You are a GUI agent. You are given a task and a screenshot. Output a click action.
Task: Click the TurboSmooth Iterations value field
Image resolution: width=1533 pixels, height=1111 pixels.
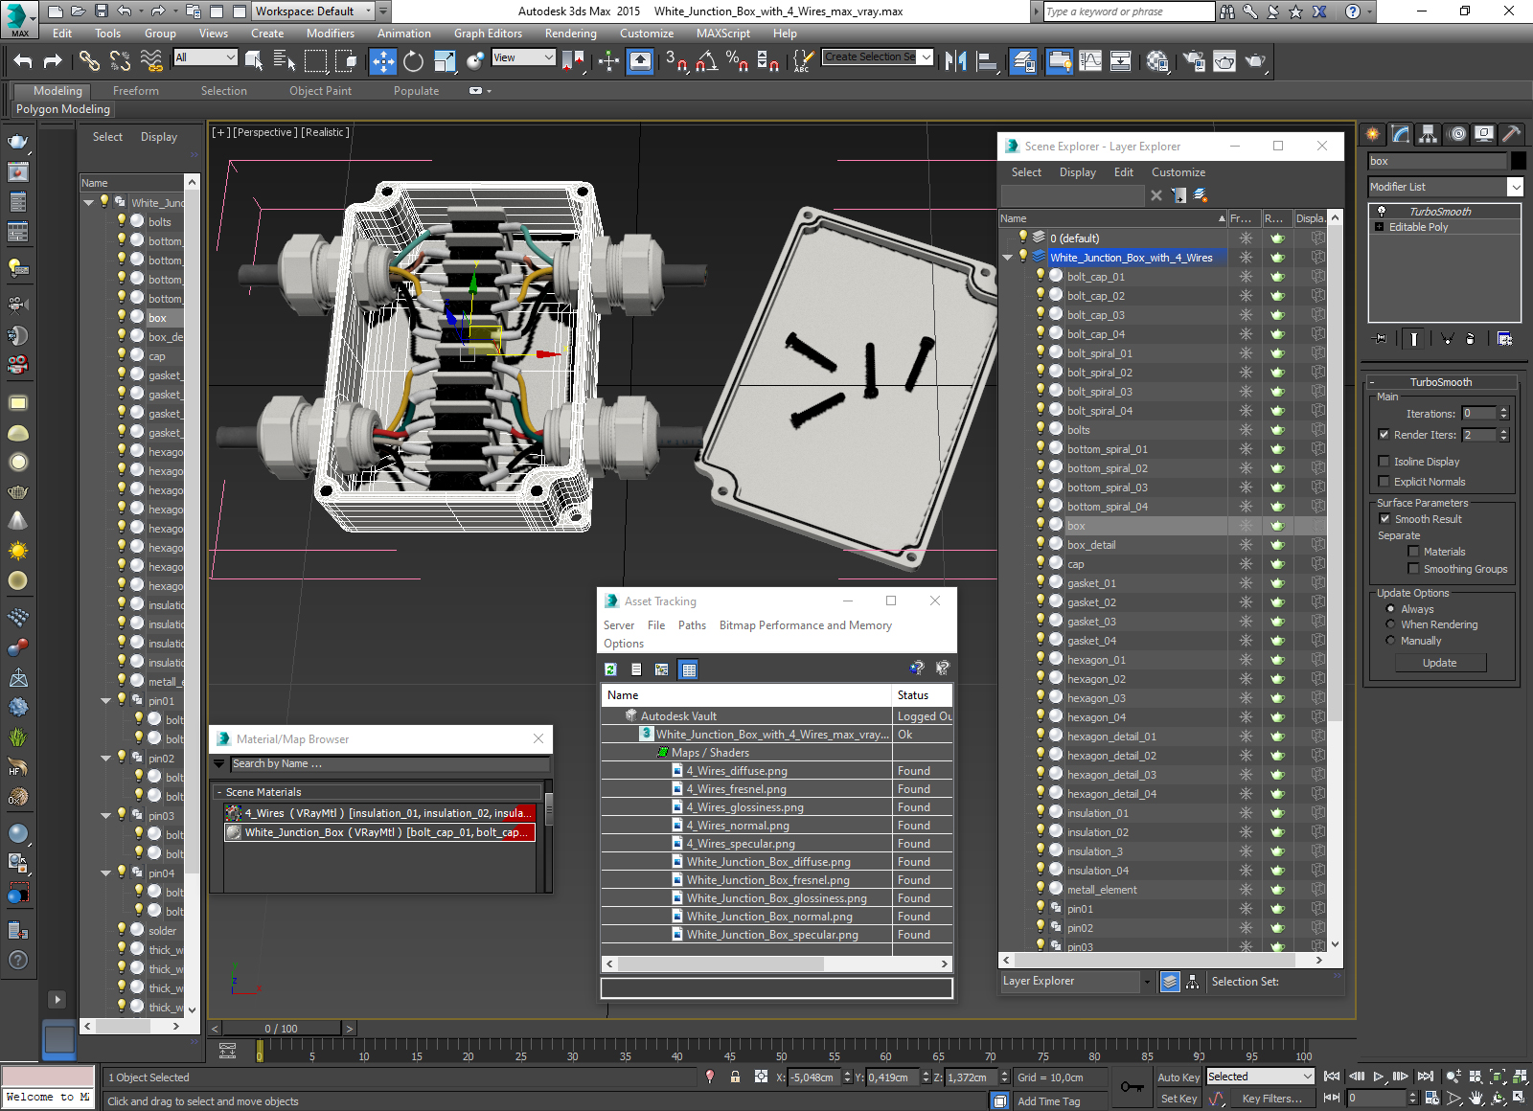[1478, 414]
